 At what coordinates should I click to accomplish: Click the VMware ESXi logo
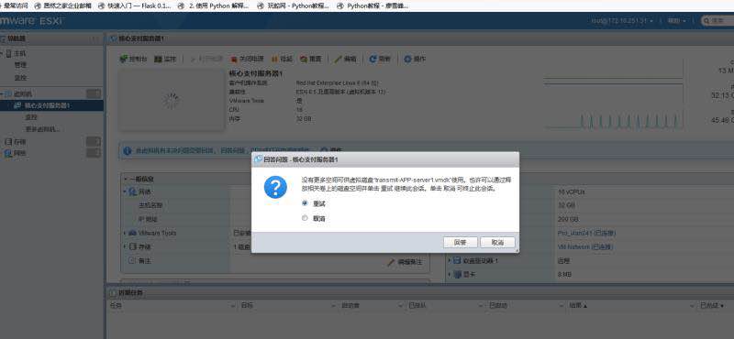[x=31, y=20]
